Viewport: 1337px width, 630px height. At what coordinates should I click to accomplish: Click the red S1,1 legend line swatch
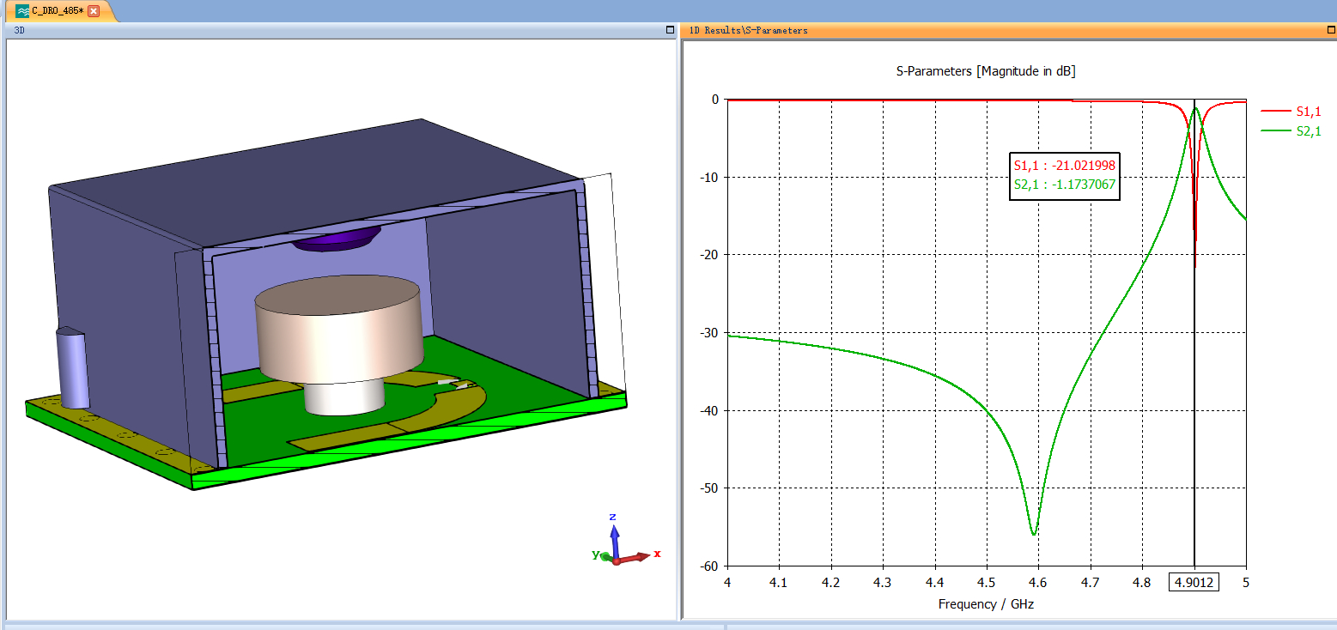click(1275, 111)
